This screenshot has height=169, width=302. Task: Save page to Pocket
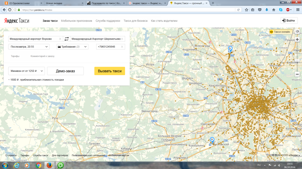coord(260,10)
